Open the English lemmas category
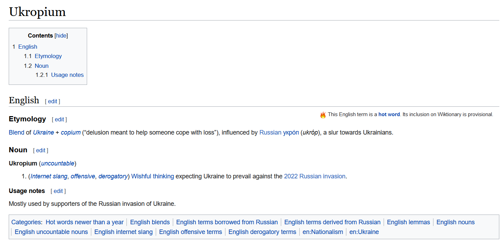500x242 pixels. (x=409, y=222)
